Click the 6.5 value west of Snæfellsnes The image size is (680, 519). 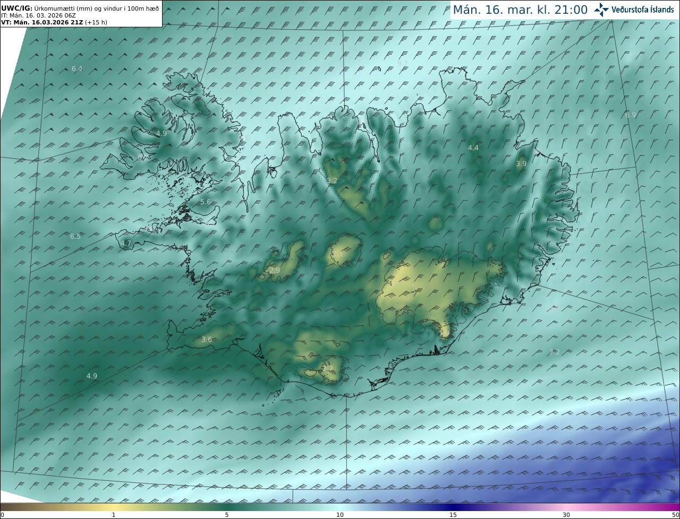pyautogui.click(x=75, y=236)
